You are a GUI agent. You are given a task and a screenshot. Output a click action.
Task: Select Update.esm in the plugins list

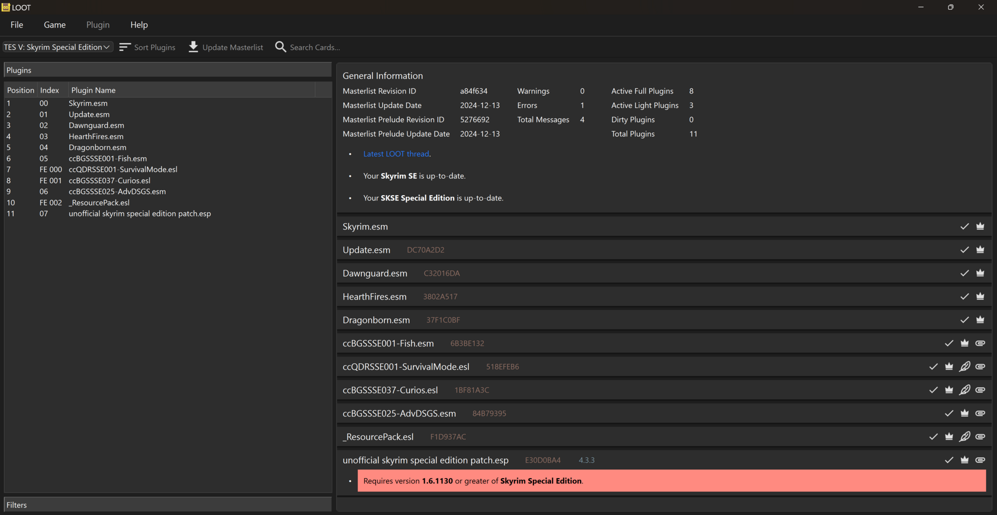(x=168, y=114)
